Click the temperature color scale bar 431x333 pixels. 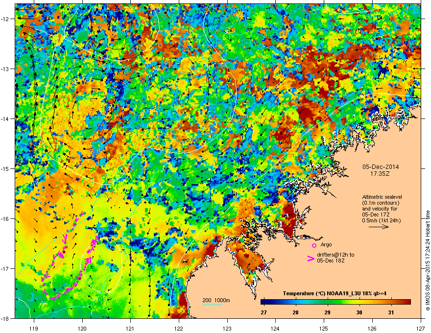tap(335, 302)
